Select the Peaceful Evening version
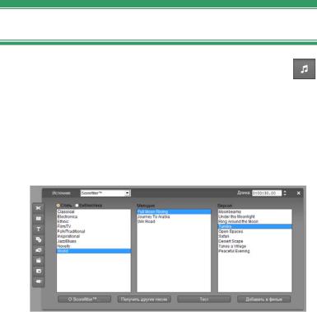The image size is (317, 312). click(x=254, y=251)
